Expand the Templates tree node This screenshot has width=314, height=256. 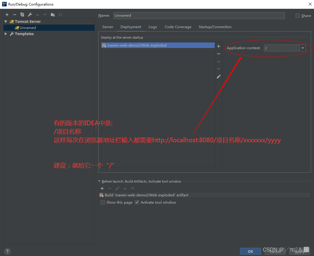click(6, 34)
